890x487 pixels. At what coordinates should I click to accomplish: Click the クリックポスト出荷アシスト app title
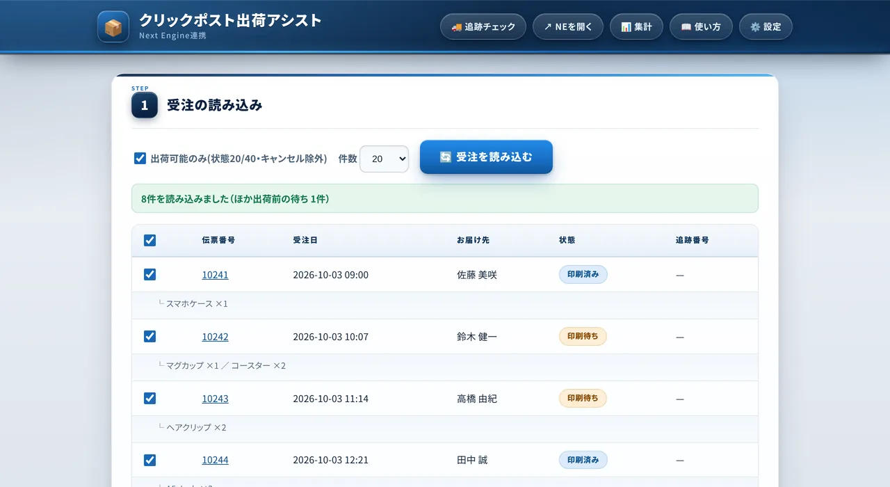coord(230,20)
